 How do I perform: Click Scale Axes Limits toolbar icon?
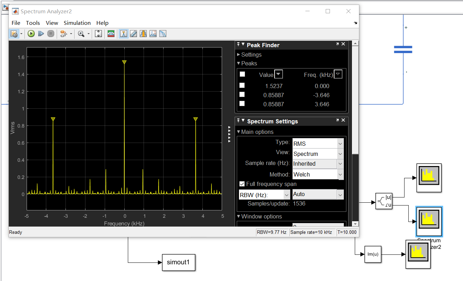(x=98, y=34)
